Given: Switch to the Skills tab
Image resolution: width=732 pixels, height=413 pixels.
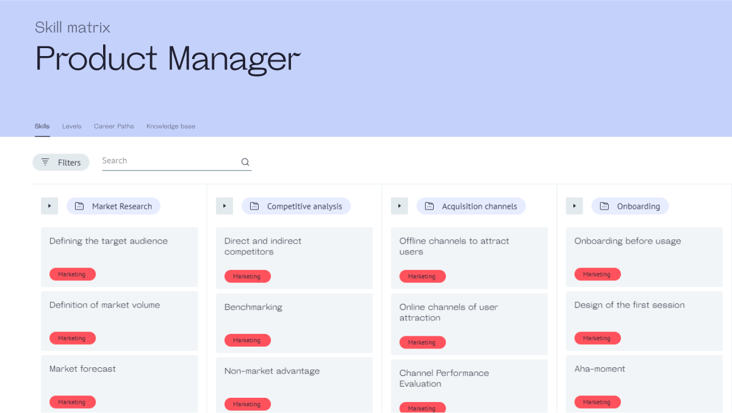Looking at the screenshot, I should pyautogui.click(x=42, y=126).
